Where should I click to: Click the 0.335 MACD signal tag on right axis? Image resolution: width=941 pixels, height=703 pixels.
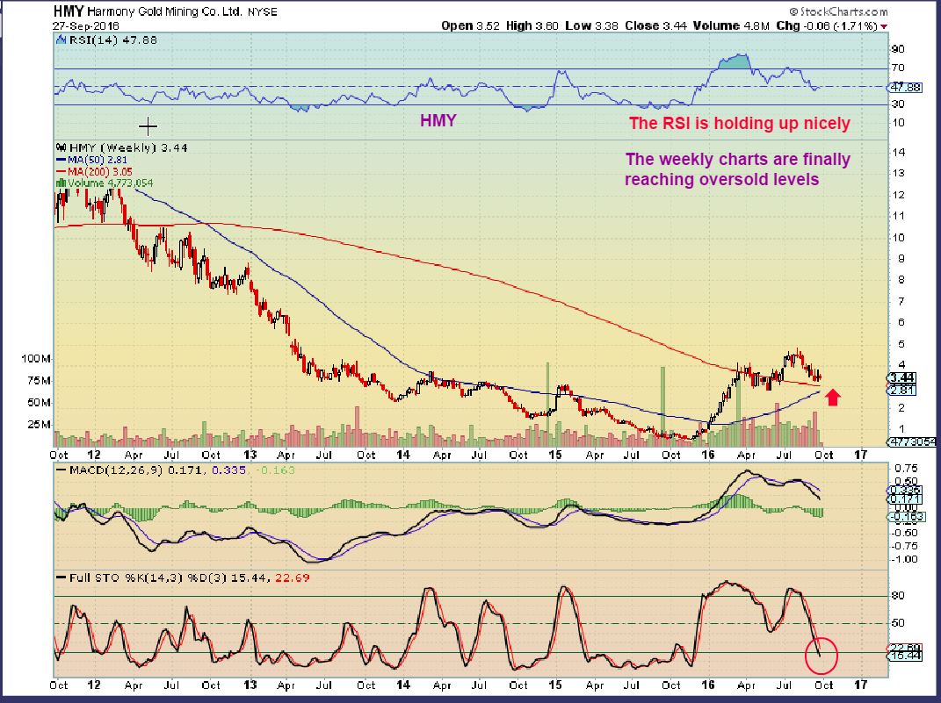[902, 491]
